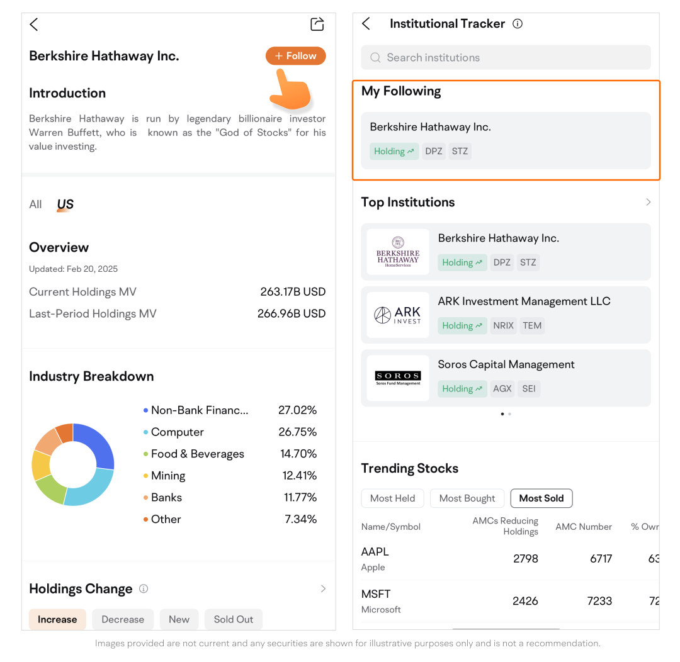This screenshot has width=680, height=662.
Task: Select the Most Bought filter
Action: [467, 498]
